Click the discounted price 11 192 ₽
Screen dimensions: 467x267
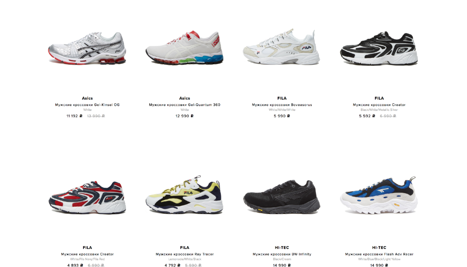click(x=74, y=116)
